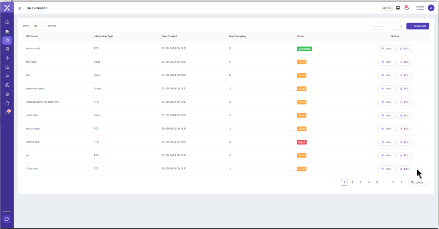Edit the Coba baru row
The width and height of the screenshot is (439, 229).
coord(404,169)
